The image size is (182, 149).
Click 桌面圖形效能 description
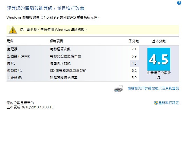pos(60,63)
